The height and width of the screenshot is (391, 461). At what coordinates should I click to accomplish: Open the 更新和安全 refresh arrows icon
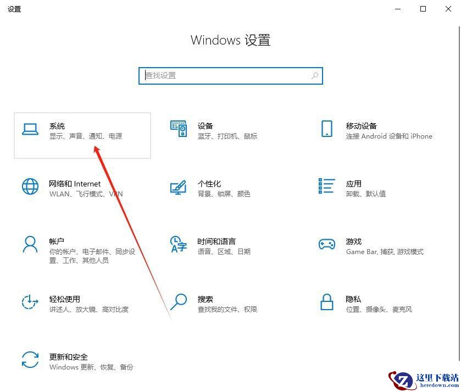(x=30, y=360)
